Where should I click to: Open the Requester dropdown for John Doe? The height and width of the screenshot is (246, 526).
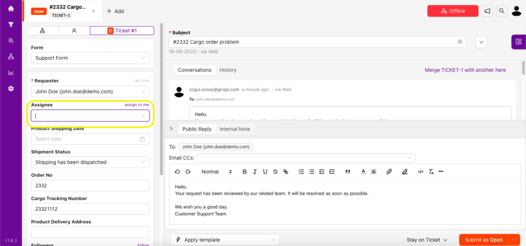(x=90, y=91)
